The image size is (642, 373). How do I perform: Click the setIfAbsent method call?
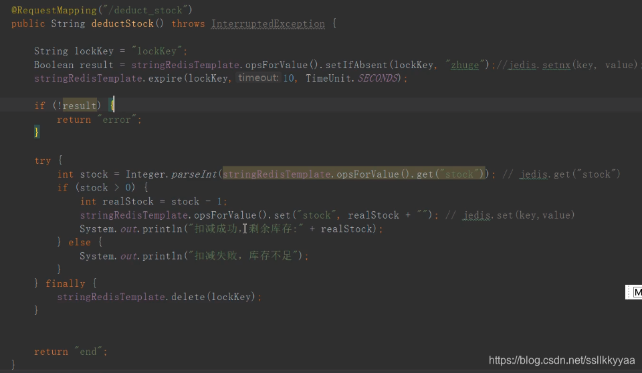click(x=356, y=65)
